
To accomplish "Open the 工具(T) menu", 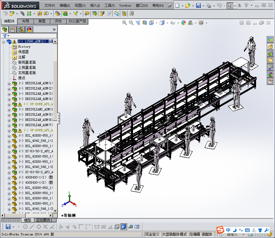I will pos(109,6).
